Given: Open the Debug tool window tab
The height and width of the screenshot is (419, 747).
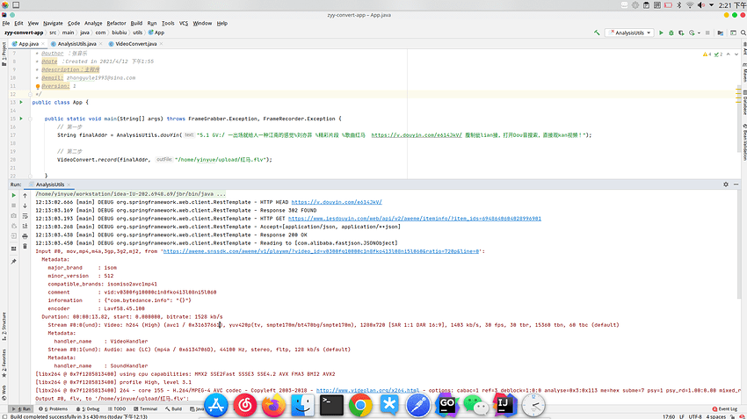Looking at the screenshot, I should [88, 409].
